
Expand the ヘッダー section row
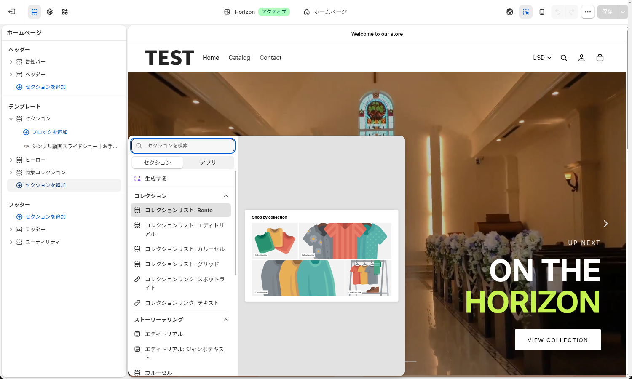click(x=11, y=75)
